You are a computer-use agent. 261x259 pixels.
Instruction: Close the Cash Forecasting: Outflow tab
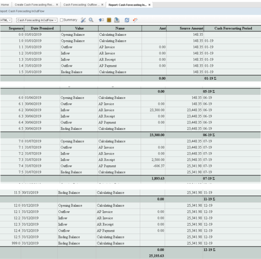click(102, 5)
